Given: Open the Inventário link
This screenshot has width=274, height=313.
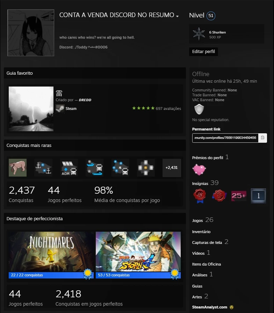Looking at the screenshot, I should click(x=201, y=232).
